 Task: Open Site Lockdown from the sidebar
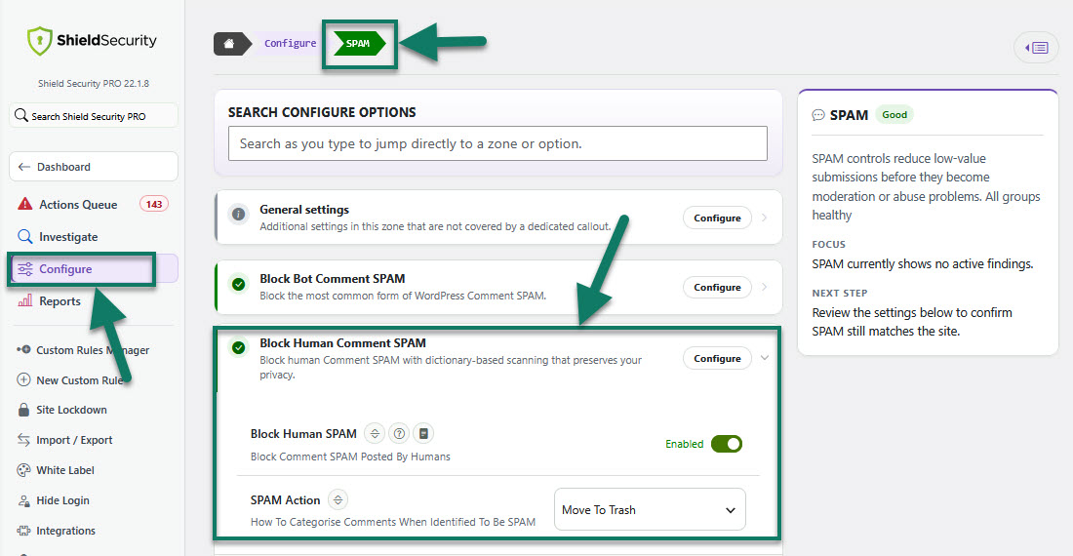71,410
